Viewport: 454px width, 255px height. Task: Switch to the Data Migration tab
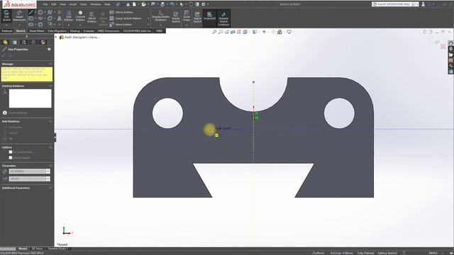[57, 30]
